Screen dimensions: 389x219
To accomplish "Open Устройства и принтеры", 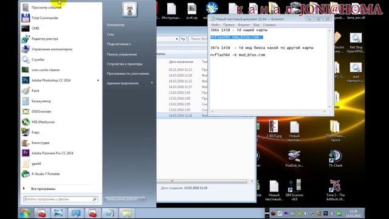I will pyautogui.click(x=125, y=64).
